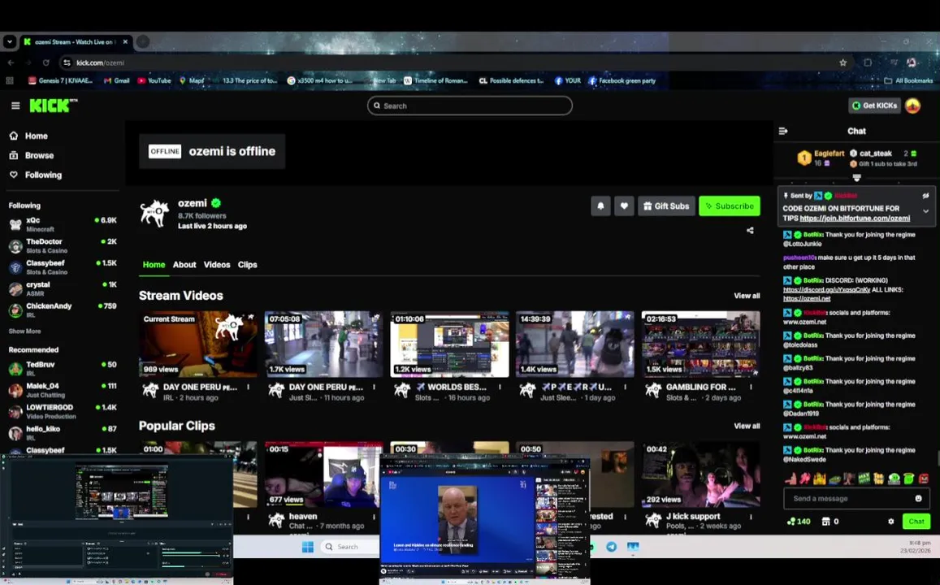Open the J kick support clip thumbnail
This screenshot has width=940, height=585.
[701, 474]
